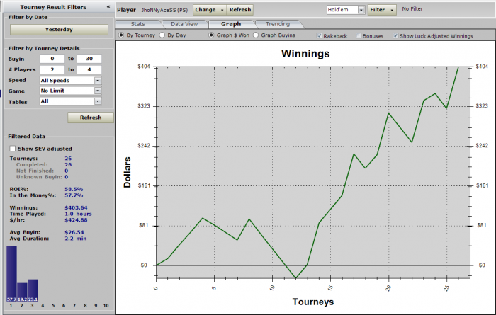This screenshot has width=496, height=315.
Task: Select the Graph tab
Action: [231, 24]
